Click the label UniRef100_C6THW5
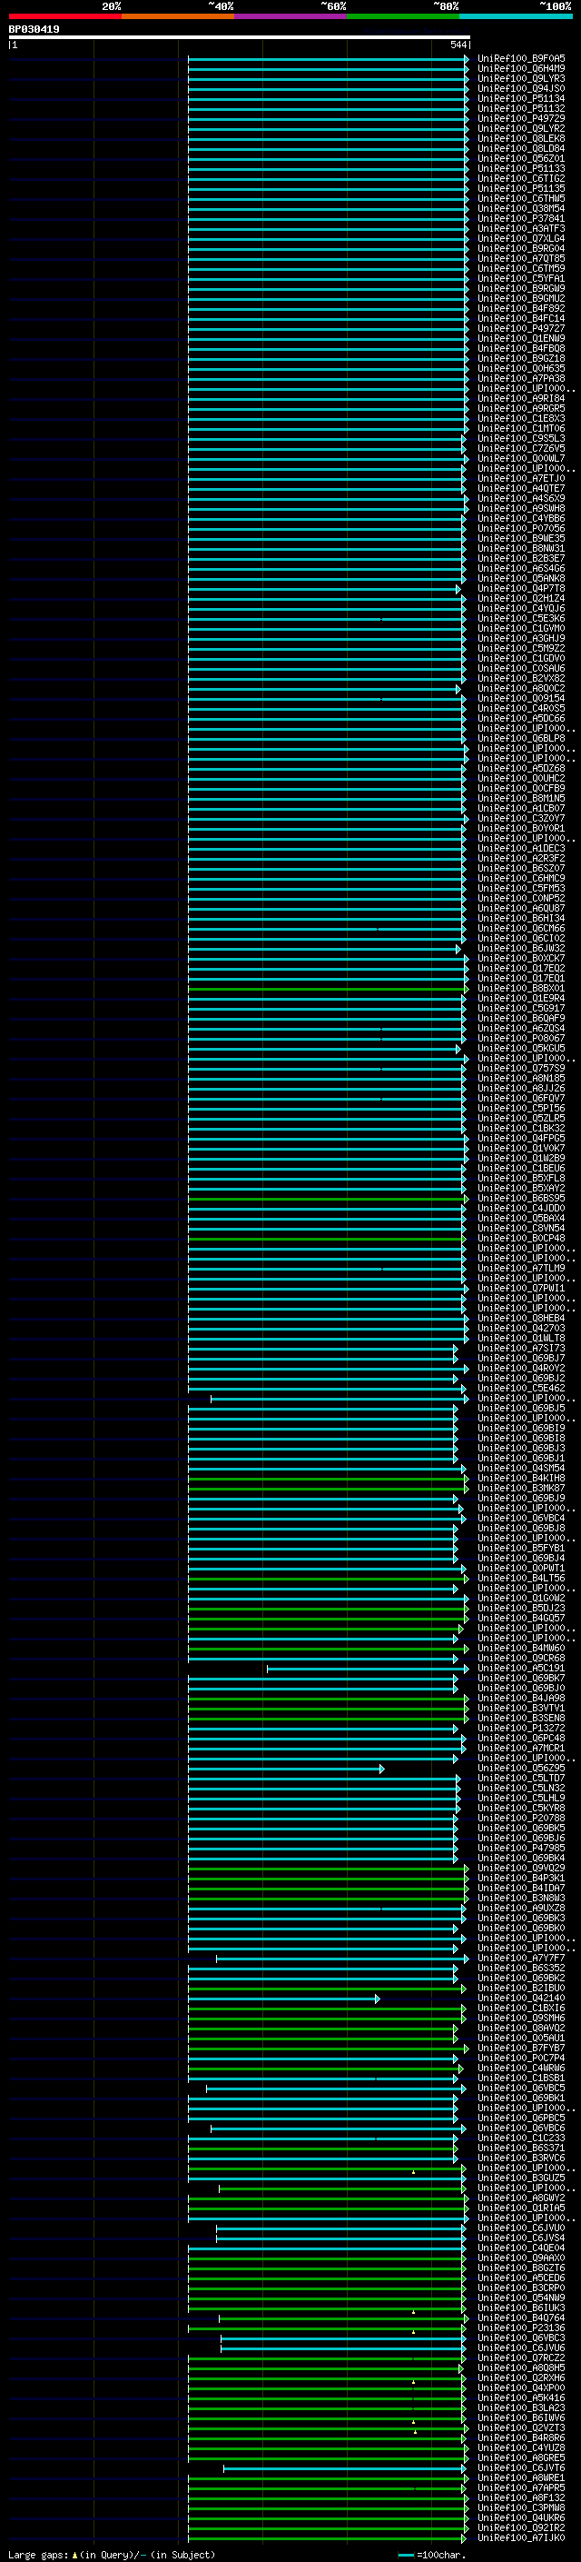Image resolution: width=581 pixels, height=2562 pixels. (521, 199)
